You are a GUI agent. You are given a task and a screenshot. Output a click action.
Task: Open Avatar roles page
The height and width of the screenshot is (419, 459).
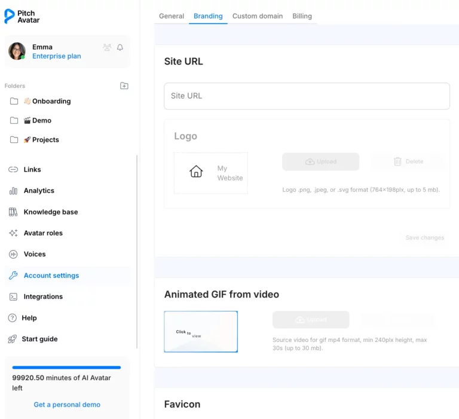(42, 233)
